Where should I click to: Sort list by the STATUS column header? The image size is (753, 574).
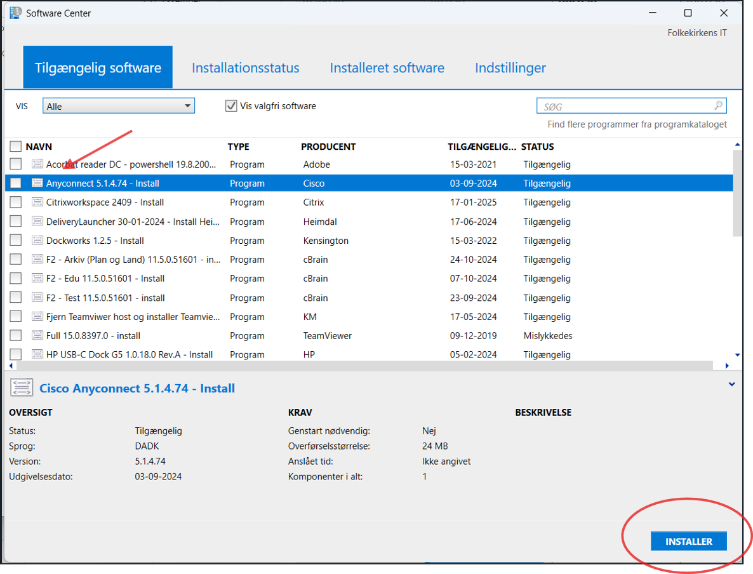(537, 147)
